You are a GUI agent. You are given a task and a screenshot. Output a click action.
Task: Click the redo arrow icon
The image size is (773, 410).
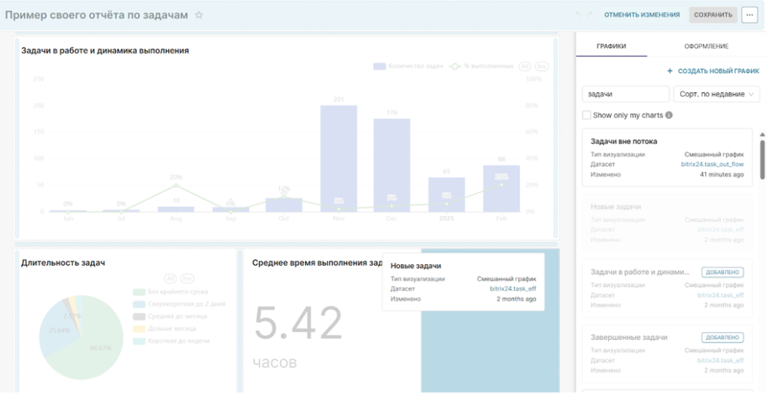[589, 15]
